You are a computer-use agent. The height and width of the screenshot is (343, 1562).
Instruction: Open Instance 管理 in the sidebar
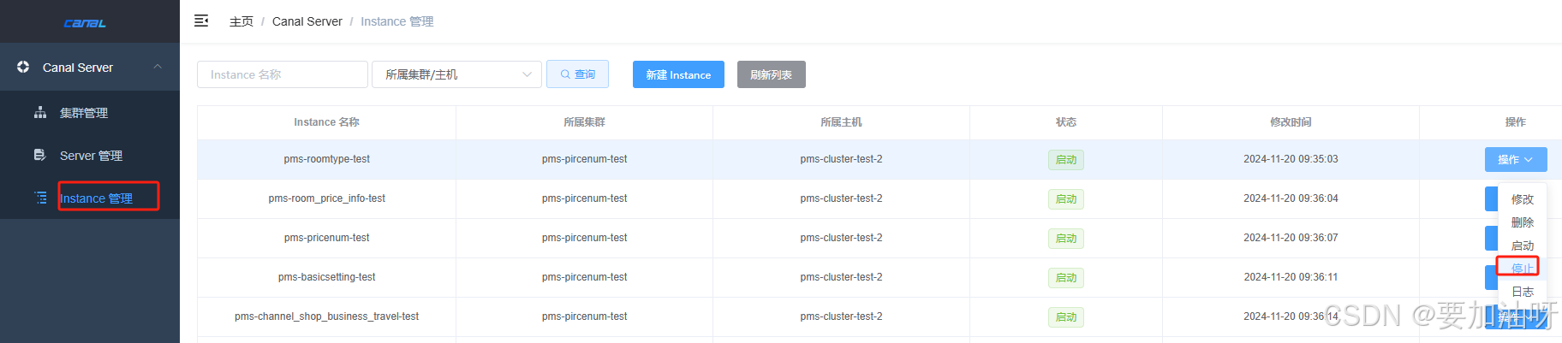tap(96, 198)
